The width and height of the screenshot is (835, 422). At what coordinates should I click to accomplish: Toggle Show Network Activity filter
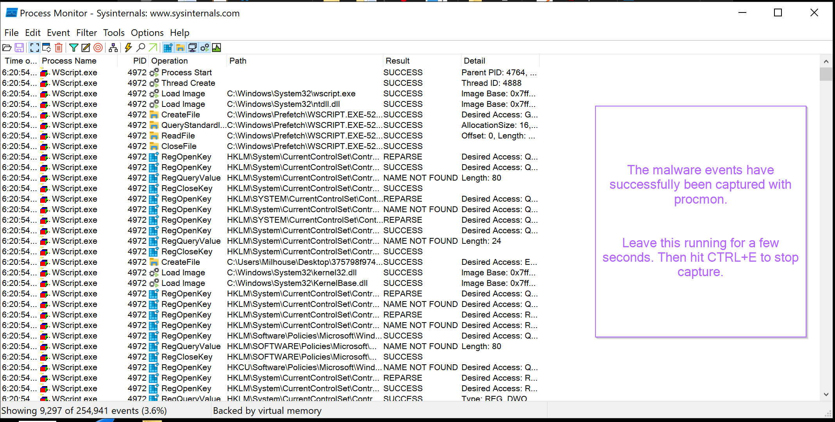coord(192,48)
